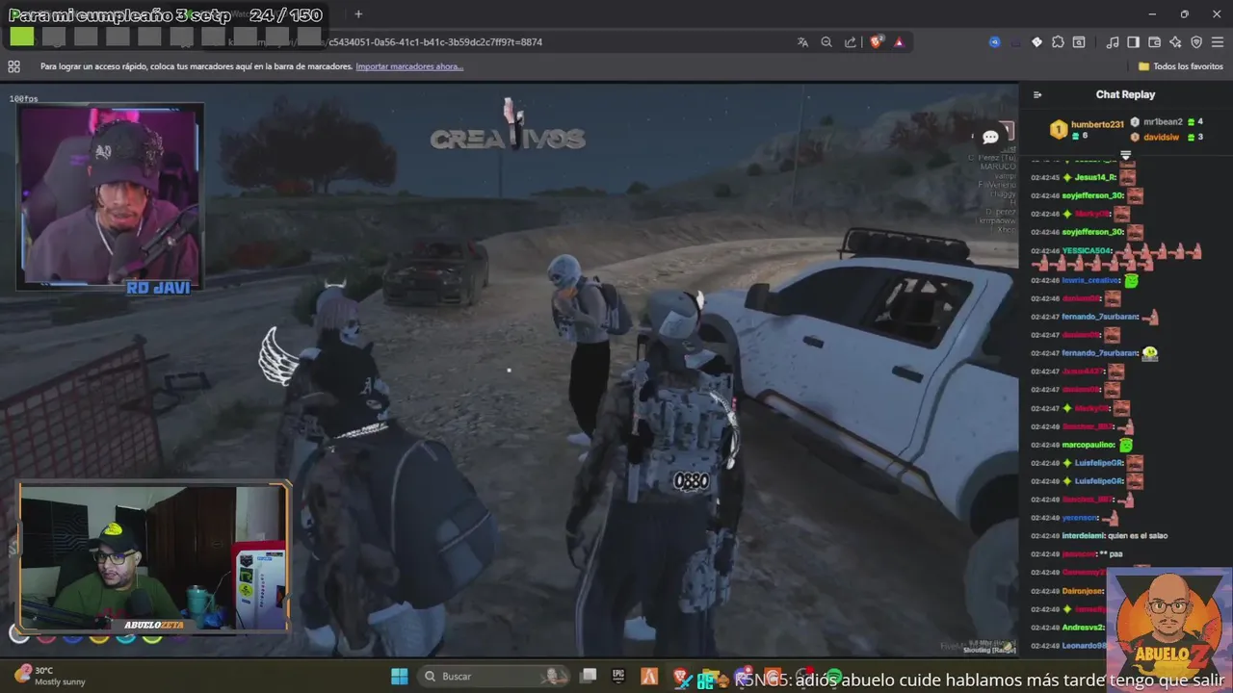Image resolution: width=1233 pixels, height=693 pixels.
Task: Collapse the gift leaderboard in chat
Action: coord(1125,154)
